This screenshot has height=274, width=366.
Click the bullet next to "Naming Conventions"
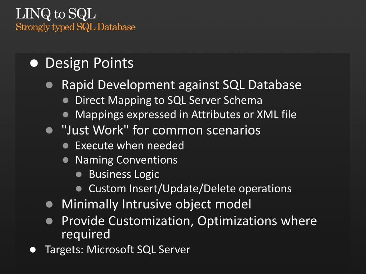[x=65, y=160]
